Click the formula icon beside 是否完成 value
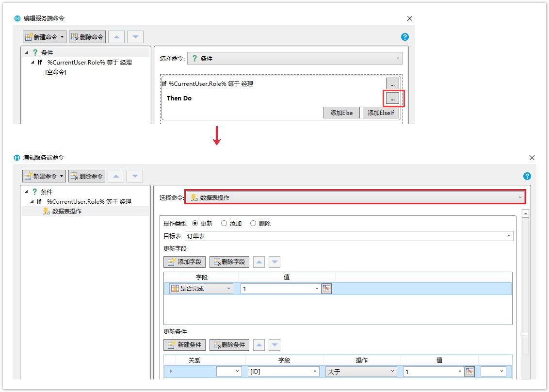This screenshot has width=549, height=392. 326,289
